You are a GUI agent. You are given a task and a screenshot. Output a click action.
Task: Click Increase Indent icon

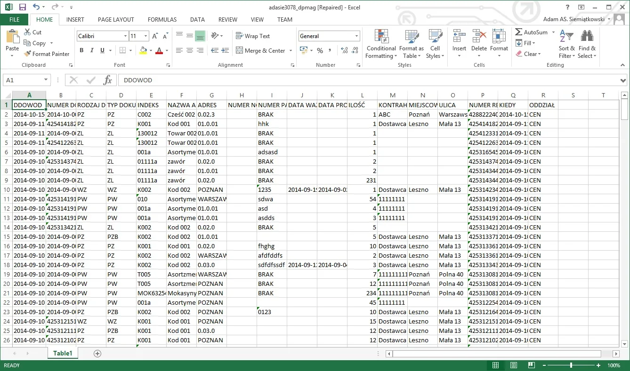tap(225, 50)
